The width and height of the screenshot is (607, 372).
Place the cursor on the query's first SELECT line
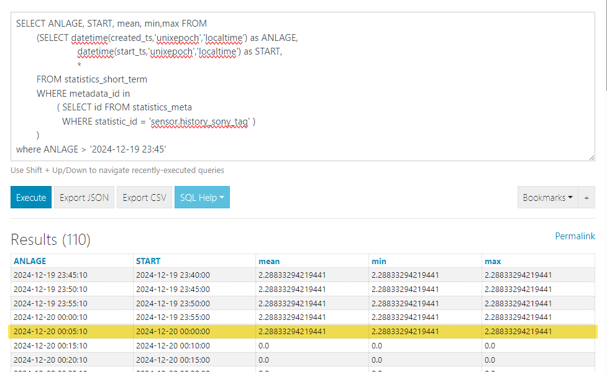tap(112, 24)
